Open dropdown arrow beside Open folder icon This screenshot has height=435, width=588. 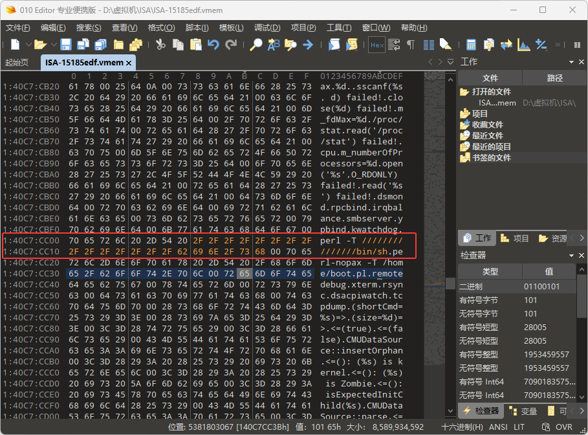52,45
